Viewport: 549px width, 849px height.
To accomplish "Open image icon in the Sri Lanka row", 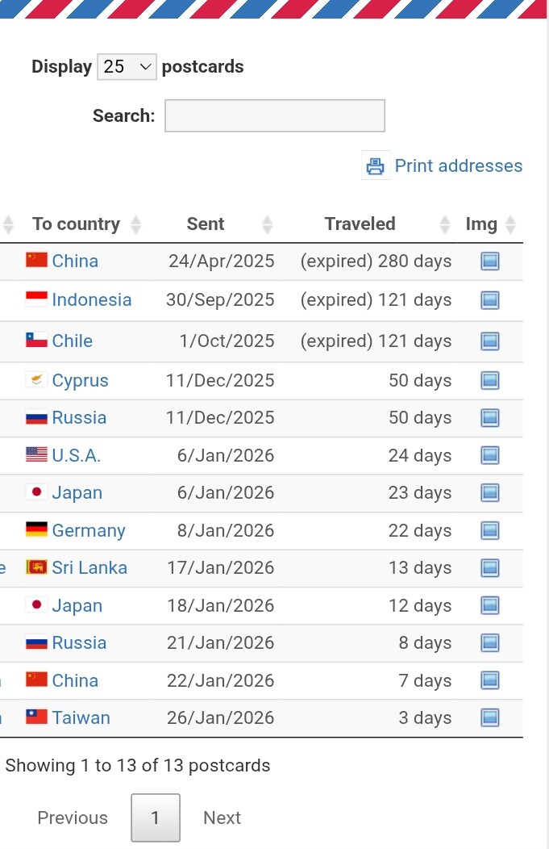I will (x=489, y=568).
